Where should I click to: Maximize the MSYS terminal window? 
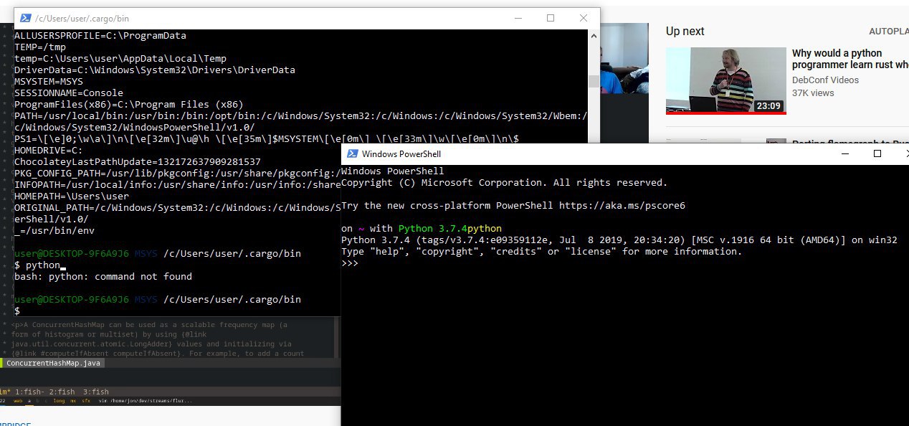(x=551, y=19)
